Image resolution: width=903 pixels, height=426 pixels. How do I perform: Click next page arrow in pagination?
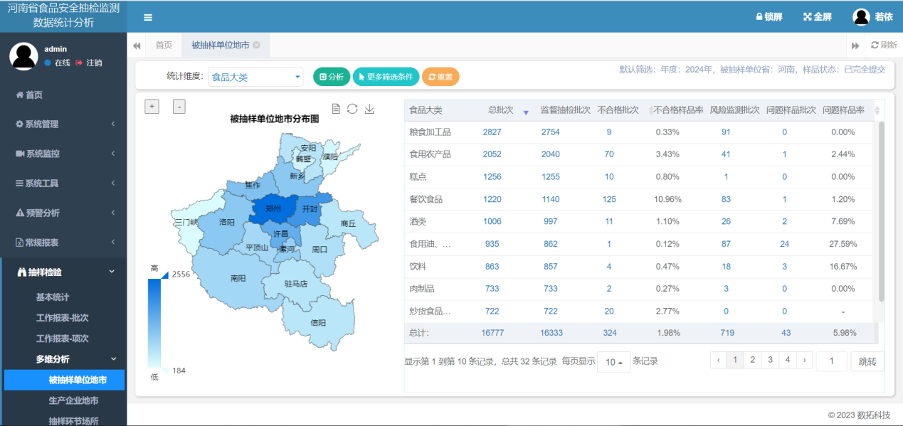point(804,360)
